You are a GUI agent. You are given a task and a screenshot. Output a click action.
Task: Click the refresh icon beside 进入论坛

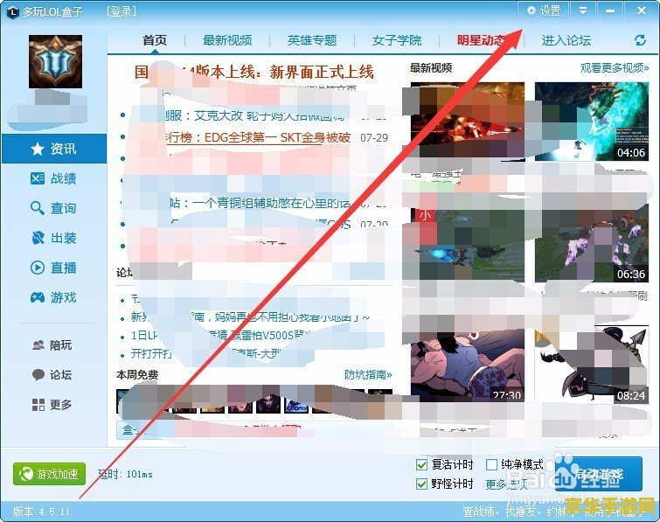tap(640, 40)
